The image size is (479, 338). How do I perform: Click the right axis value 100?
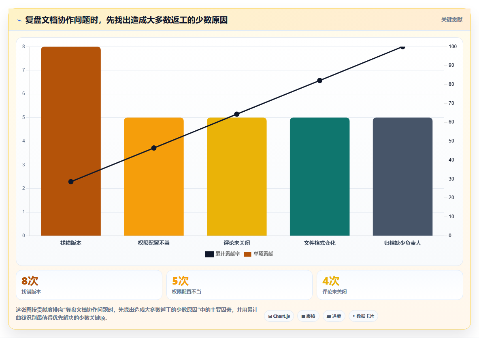click(453, 47)
